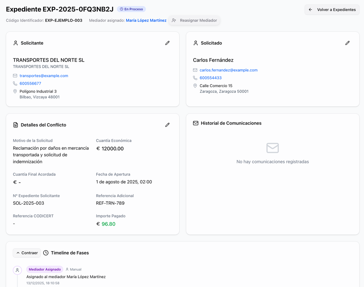The width and height of the screenshot is (364, 287).
Task: Go back via Volver a Expedientes
Action: point(332,10)
